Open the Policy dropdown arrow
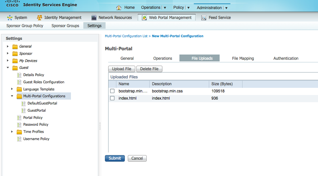Viewport: 318px width, 176px height. tap(188, 8)
